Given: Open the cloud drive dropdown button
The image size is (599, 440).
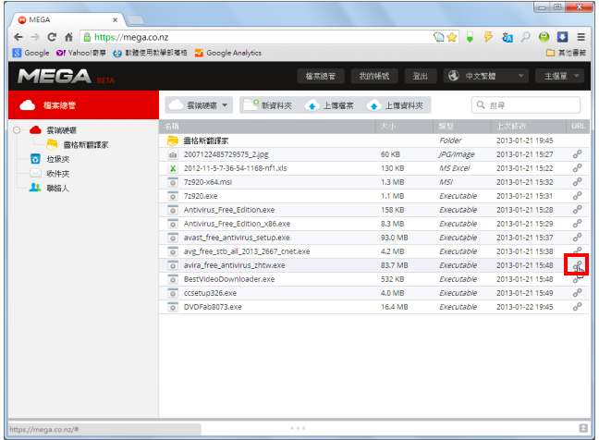Looking at the screenshot, I should tap(199, 105).
